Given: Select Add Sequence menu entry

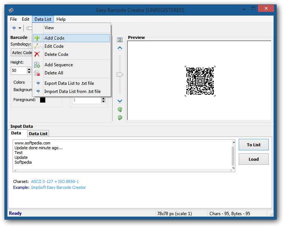Looking at the screenshot, I should coord(72,65).
